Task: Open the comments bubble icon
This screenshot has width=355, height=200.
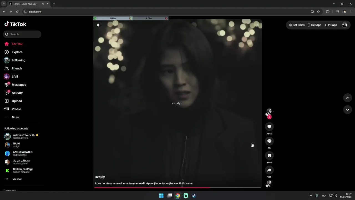Action: (269, 141)
